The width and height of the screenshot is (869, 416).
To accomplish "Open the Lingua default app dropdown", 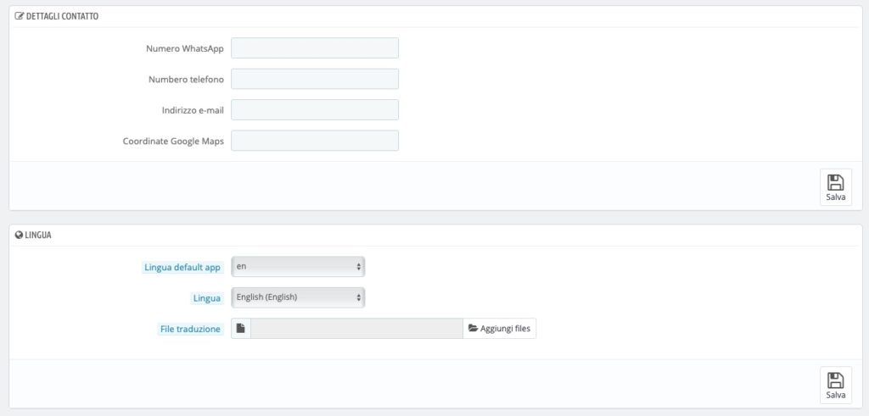I will pyautogui.click(x=298, y=267).
